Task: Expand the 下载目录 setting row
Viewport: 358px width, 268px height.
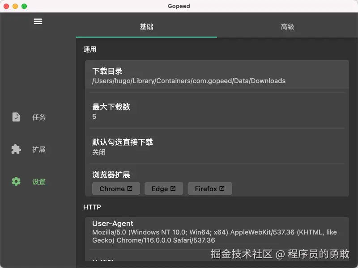Action: [217, 76]
